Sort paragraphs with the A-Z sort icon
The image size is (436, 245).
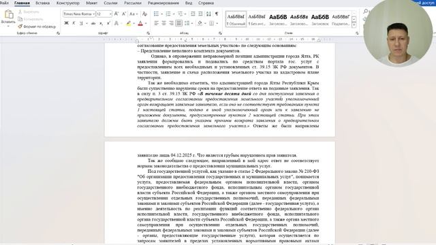pyautogui.click(x=208, y=14)
